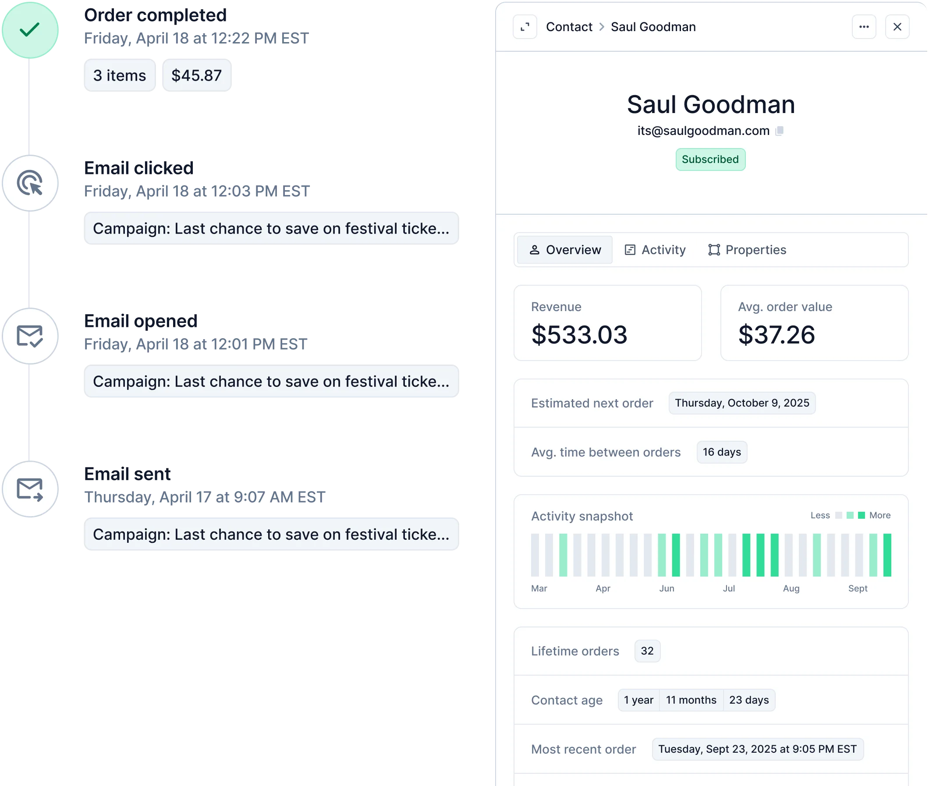Open the three-dot more options menu
Viewport: 929px width, 786px height.
(x=864, y=27)
